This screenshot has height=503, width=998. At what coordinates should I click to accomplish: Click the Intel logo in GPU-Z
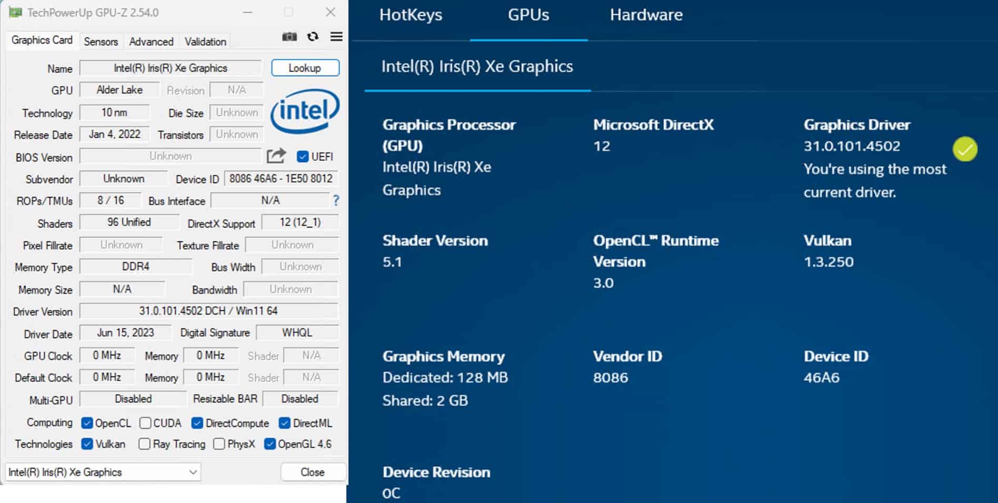point(305,111)
